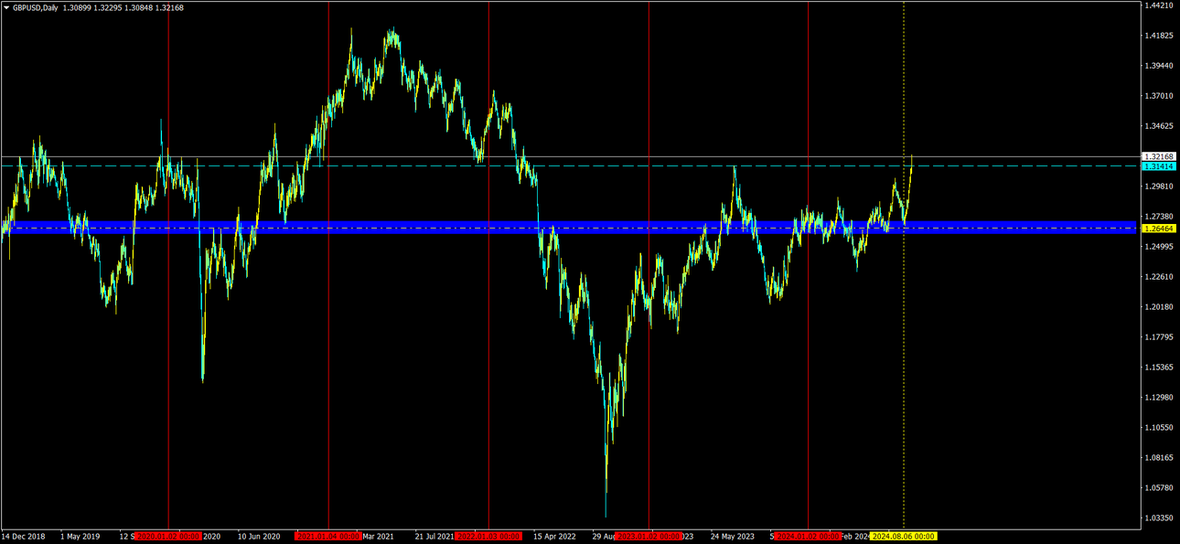
Task: Click the 14 Dec 2018 time axis label
Action: (23, 537)
